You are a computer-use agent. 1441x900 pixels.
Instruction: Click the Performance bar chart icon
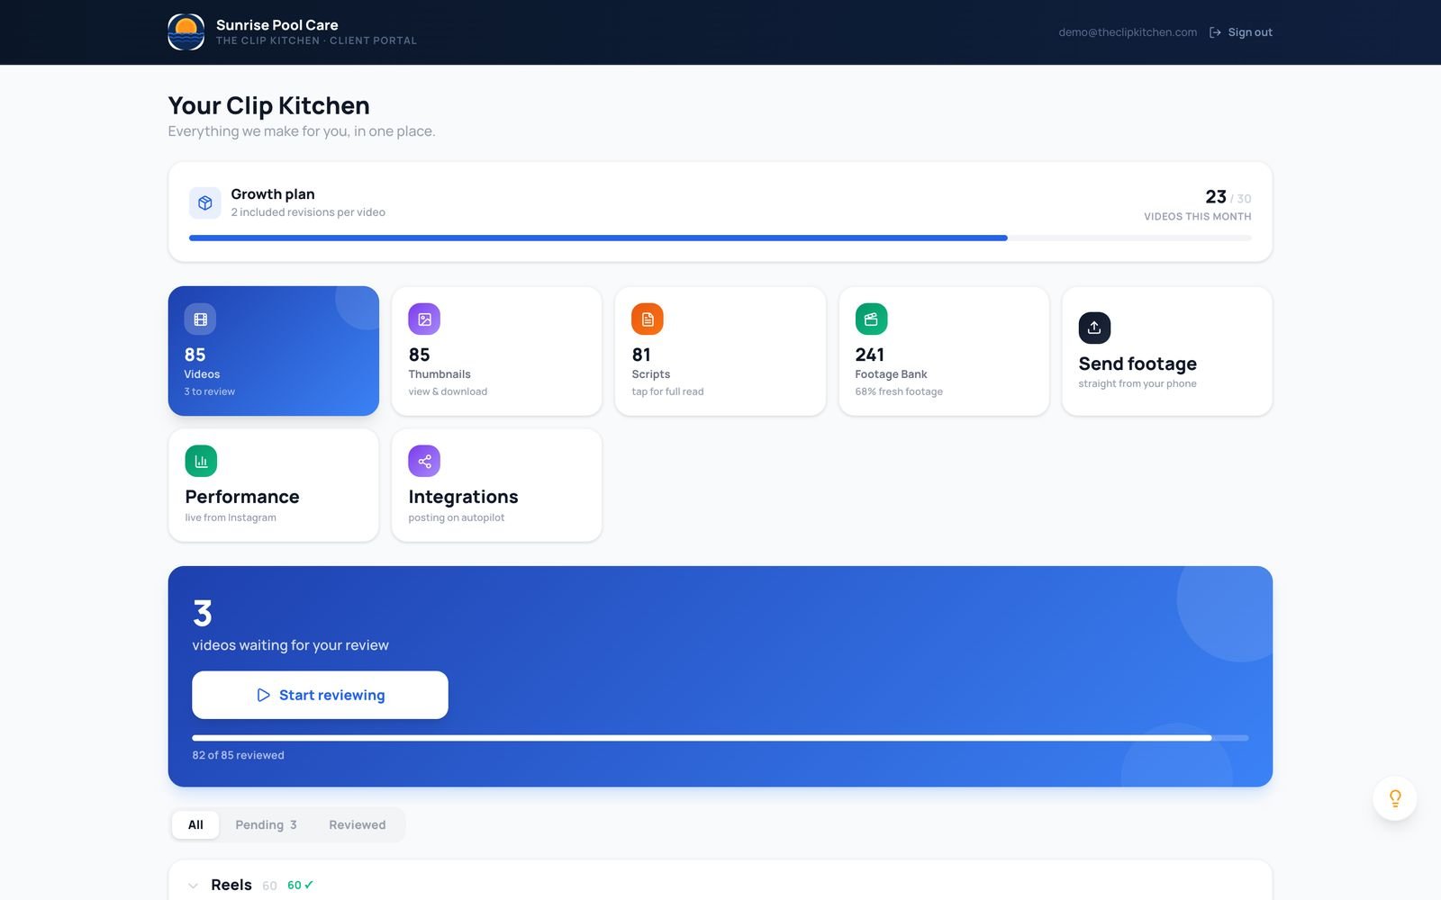201,461
